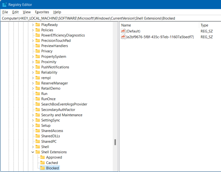Click the registry path address bar
The height and width of the screenshot is (172, 221).
point(110,18)
